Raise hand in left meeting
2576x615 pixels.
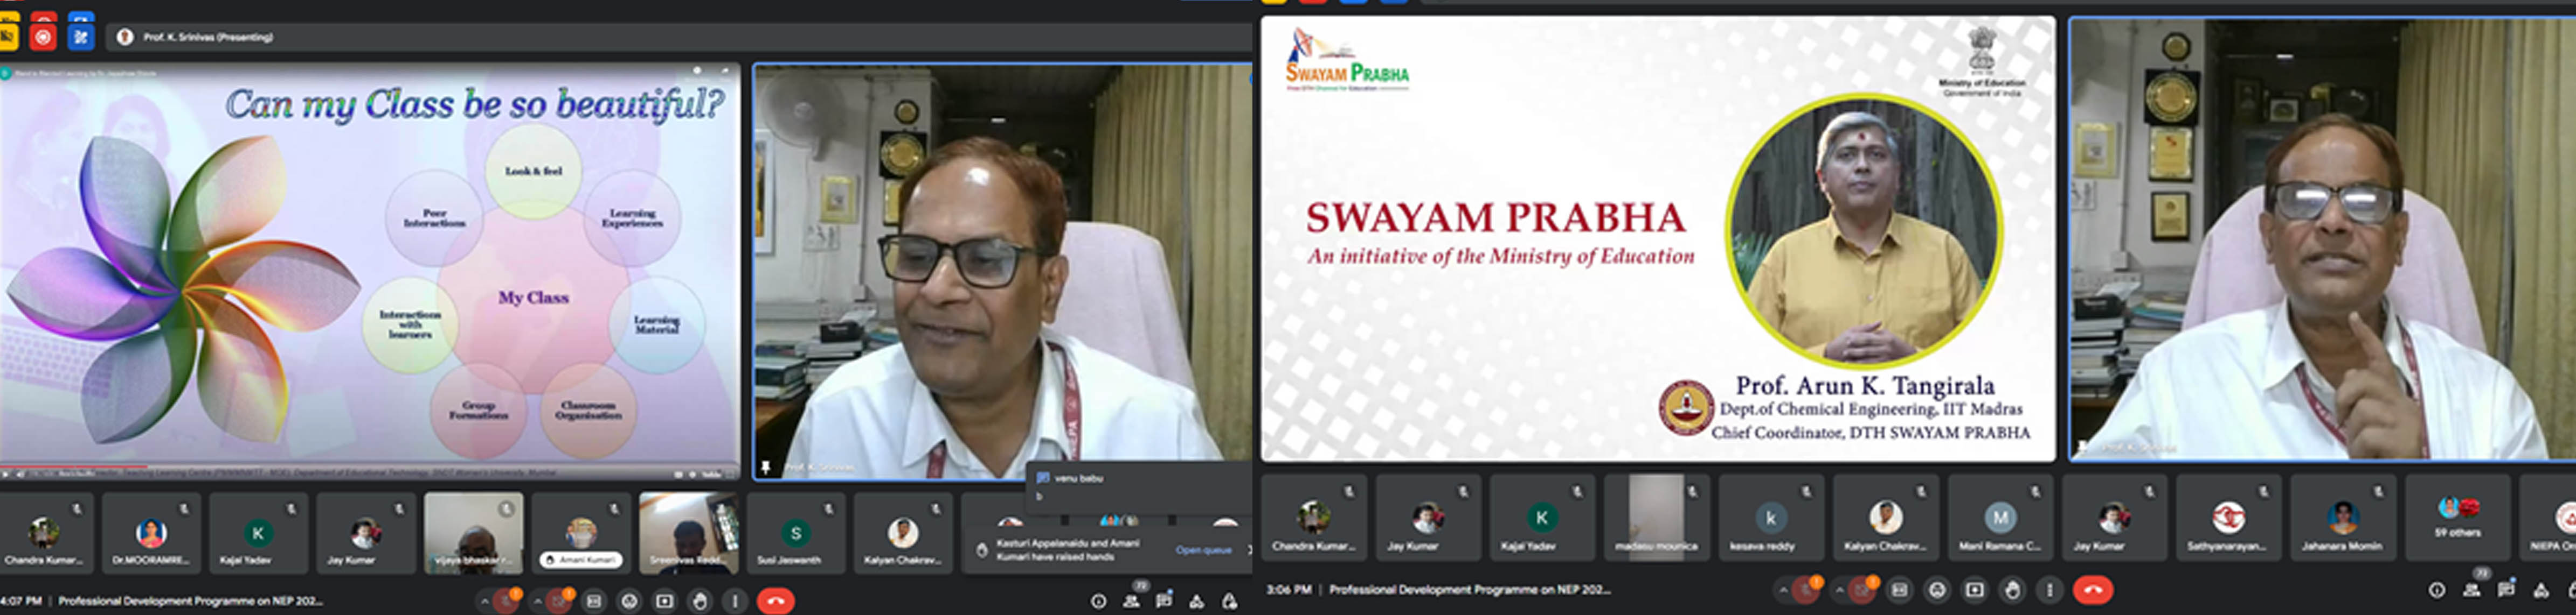pos(700,601)
